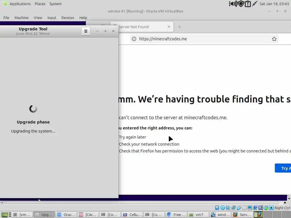Switch to the wind... taskbar window
This screenshot has width=291, height=218.
pos(220,215)
